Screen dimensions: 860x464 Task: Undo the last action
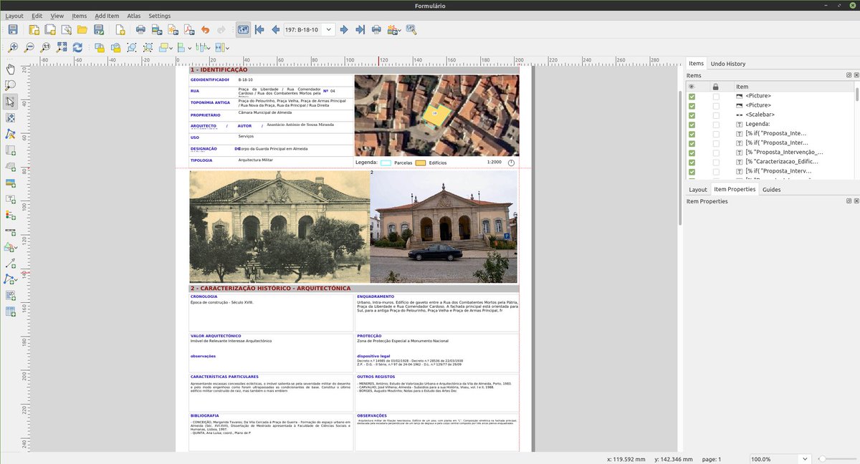206,29
